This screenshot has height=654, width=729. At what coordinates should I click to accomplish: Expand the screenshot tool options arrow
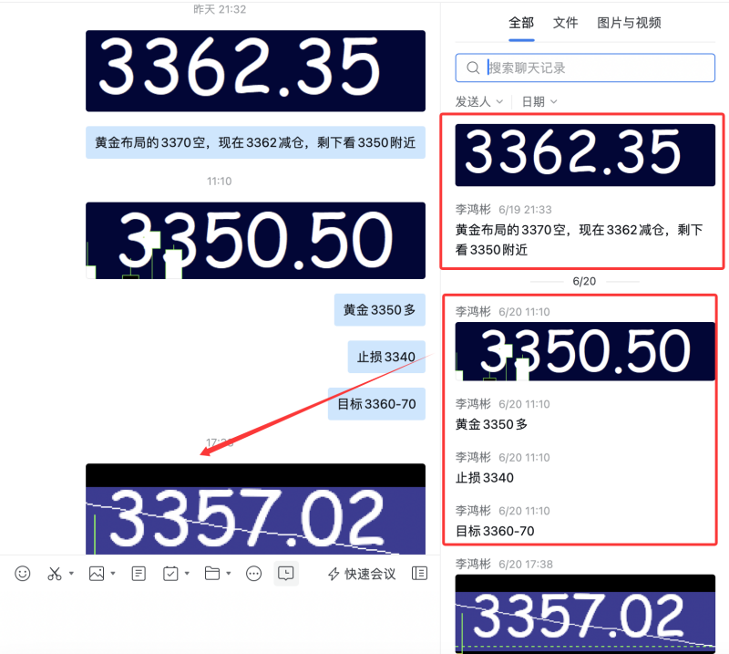tap(72, 574)
